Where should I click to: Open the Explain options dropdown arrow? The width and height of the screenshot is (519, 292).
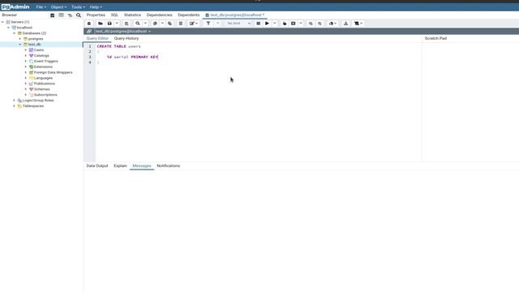click(x=301, y=24)
